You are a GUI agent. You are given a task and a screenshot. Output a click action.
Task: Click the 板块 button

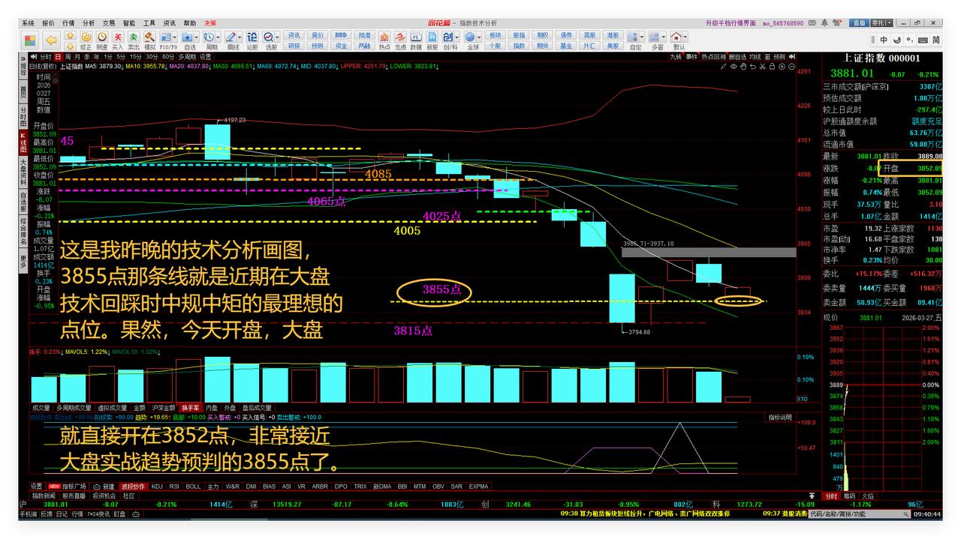tap(495, 35)
